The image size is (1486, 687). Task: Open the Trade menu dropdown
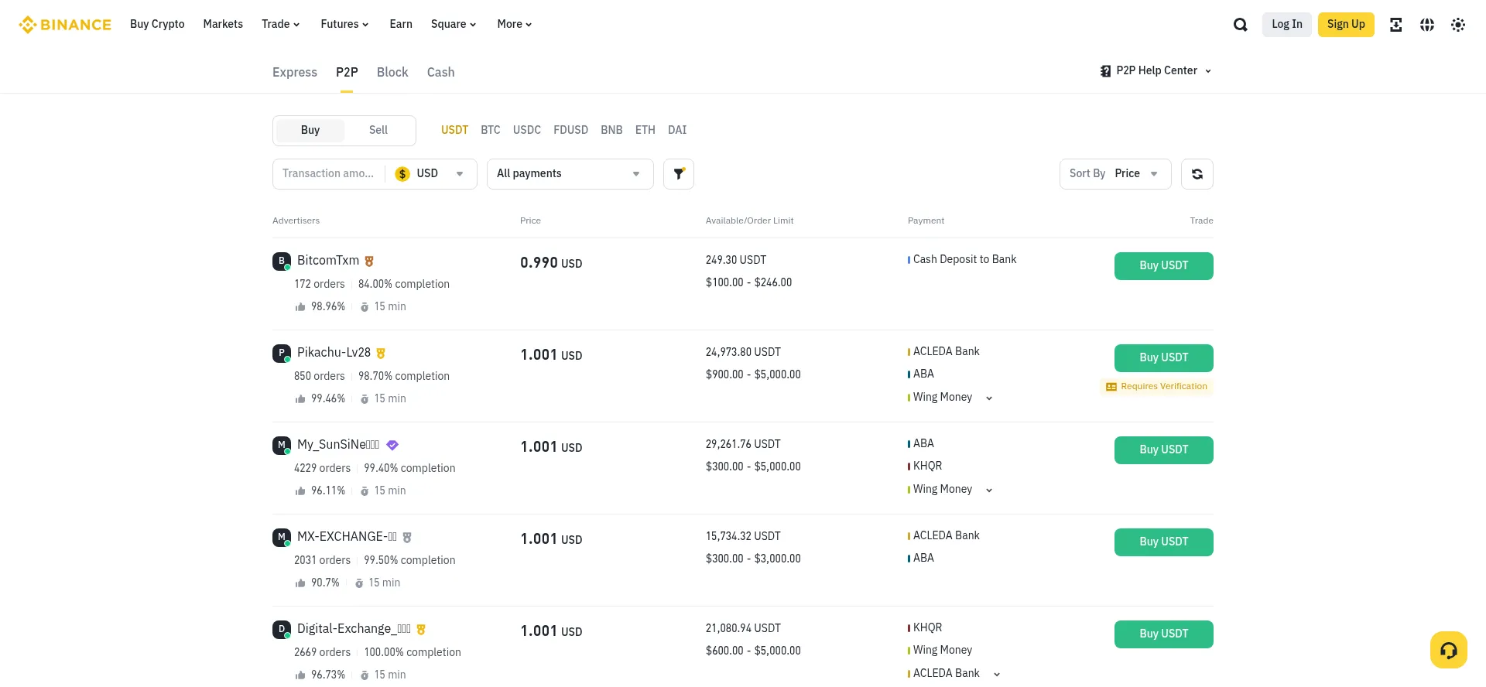280,25
